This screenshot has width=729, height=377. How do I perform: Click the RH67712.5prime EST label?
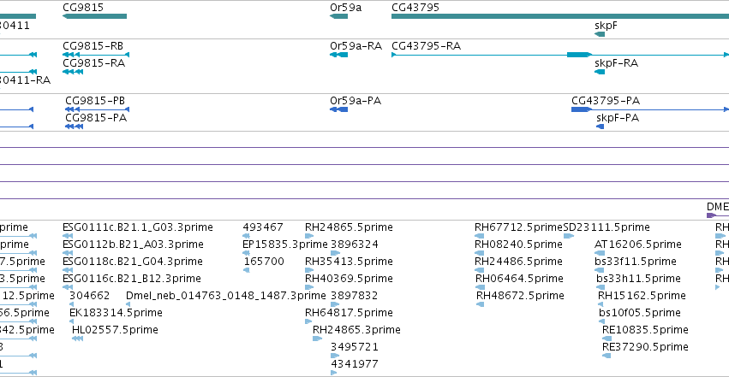click(x=518, y=227)
